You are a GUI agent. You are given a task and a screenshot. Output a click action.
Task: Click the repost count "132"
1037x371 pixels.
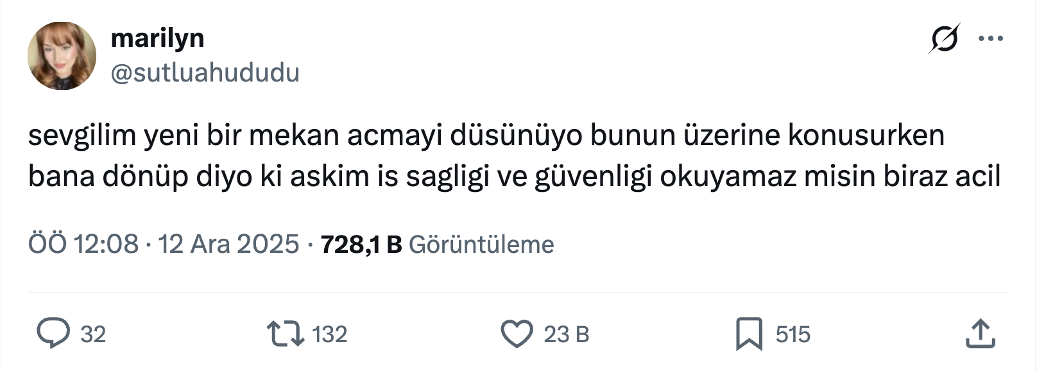coord(329,334)
